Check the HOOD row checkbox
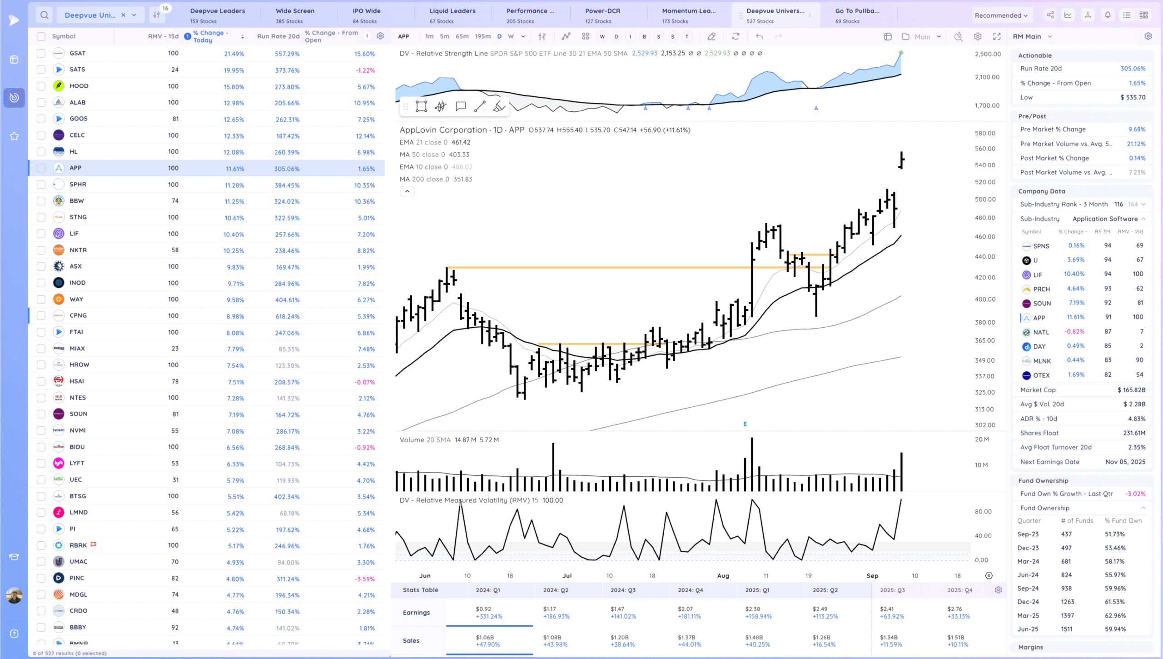1163x659 pixels. point(41,86)
